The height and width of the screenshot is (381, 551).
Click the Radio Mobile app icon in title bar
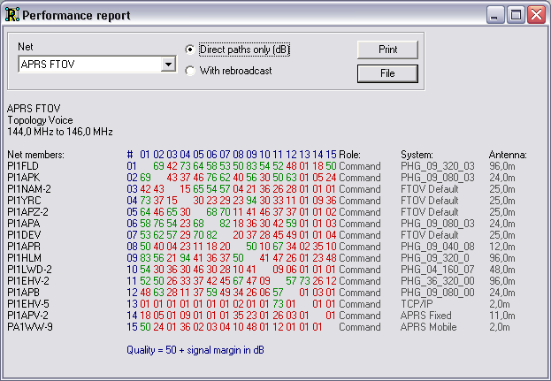coord(12,15)
